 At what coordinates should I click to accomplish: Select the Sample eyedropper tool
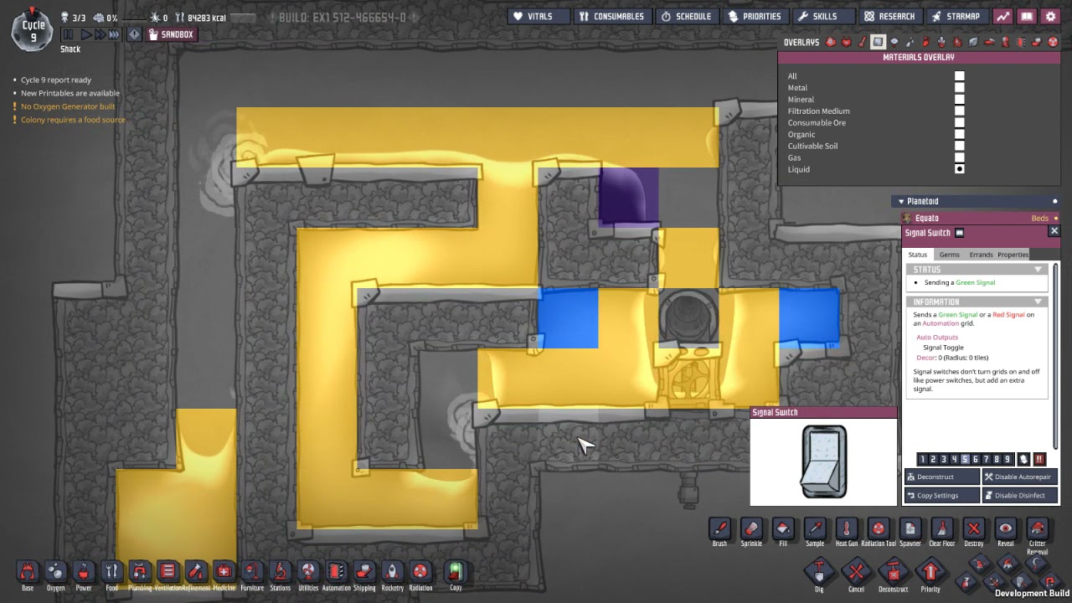815,528
